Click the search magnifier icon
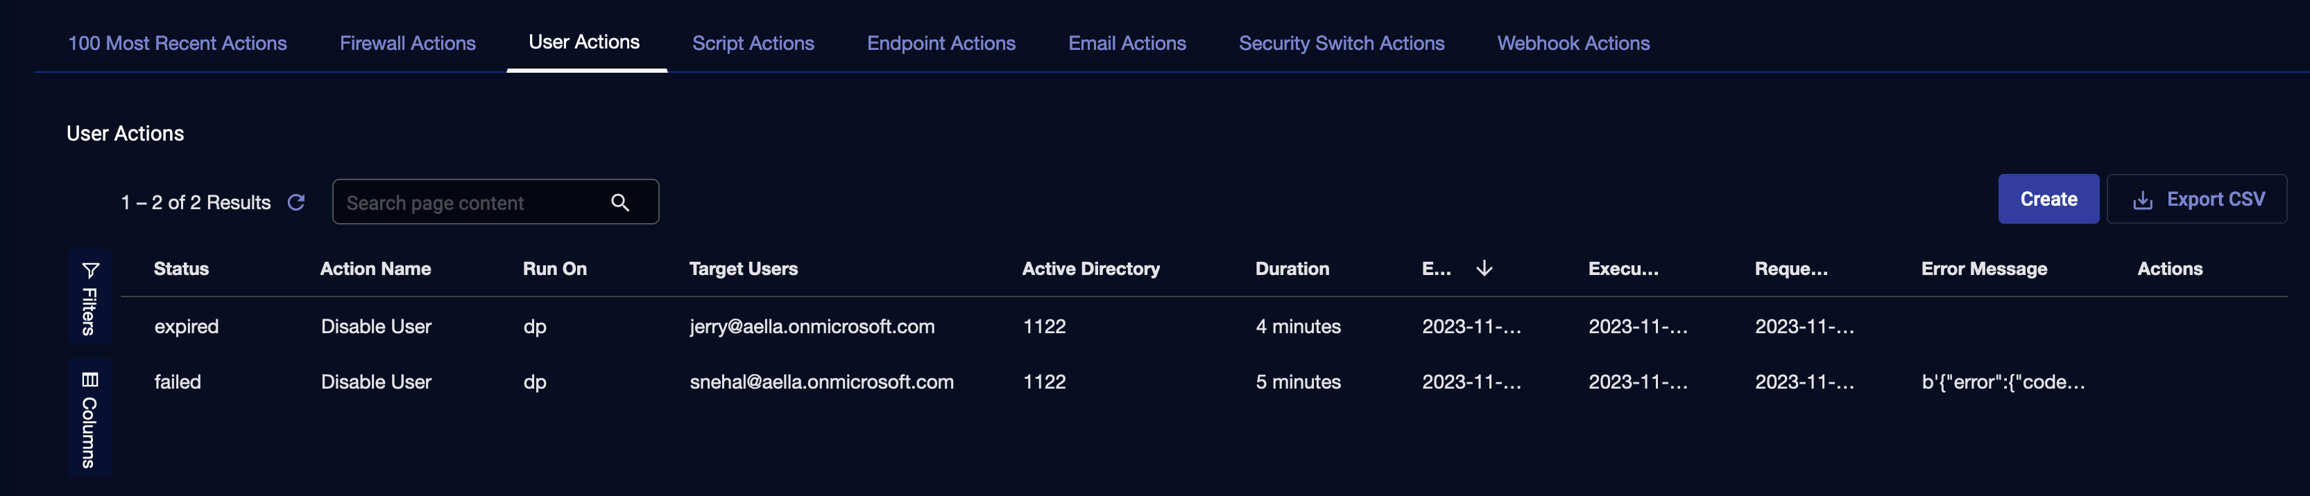The height and width of the screenshot is (496, 2310). pos(619,202)
